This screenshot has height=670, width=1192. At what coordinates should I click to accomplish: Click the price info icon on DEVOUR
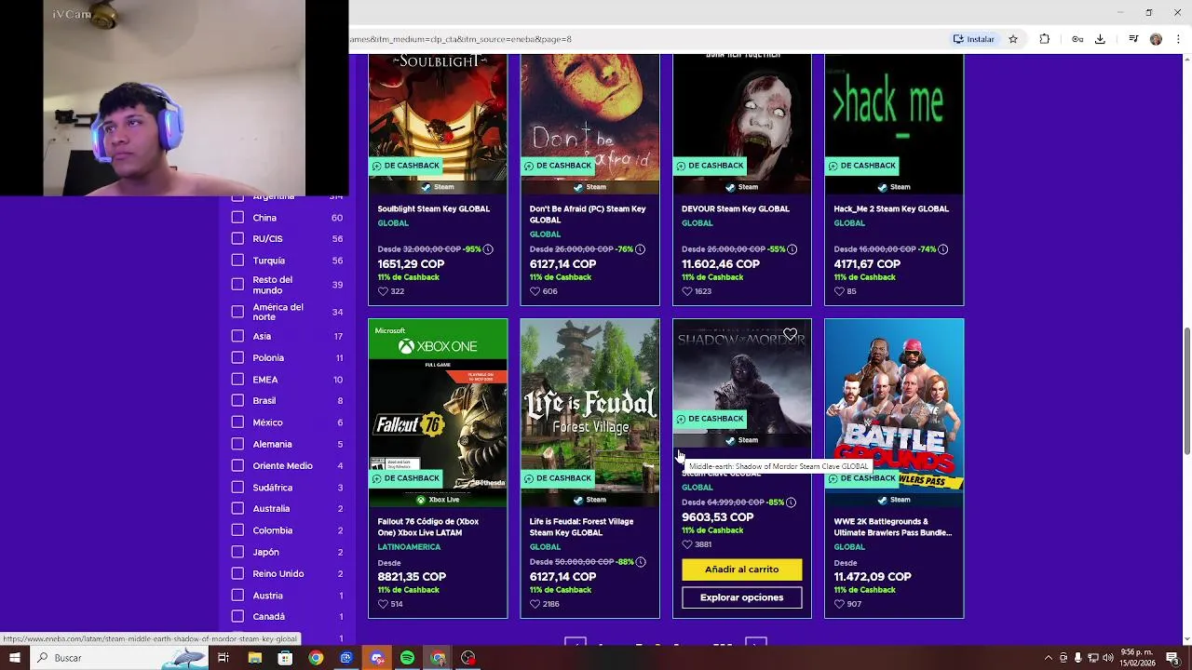coord(792,249)
